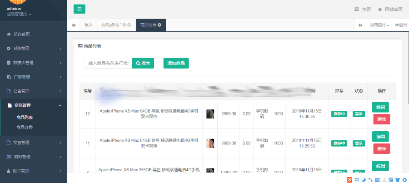This screenshot has height=183, width=409.
Task: Open 商品列表 in the sidebar submenu
Action: 25,118
